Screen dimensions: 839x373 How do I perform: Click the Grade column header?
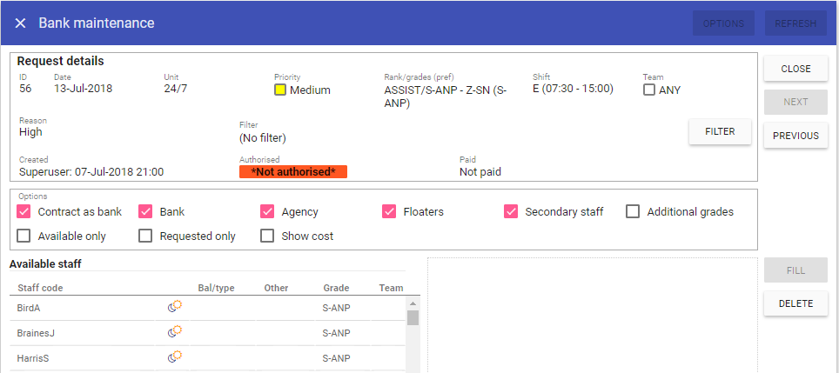[336, 288]
